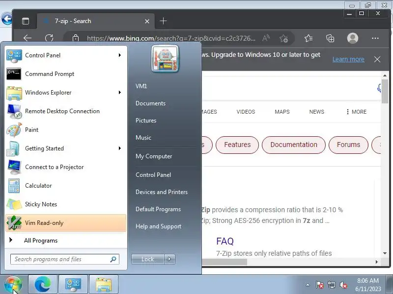Open VM1 user folder

point(141,86)
